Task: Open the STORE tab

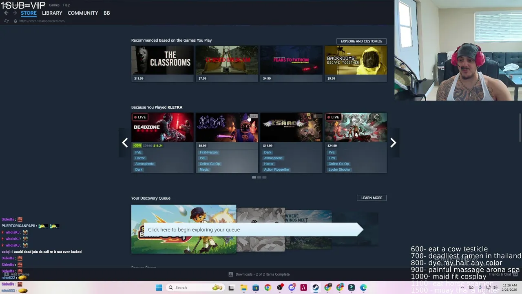Action: [x=29, y=13]
